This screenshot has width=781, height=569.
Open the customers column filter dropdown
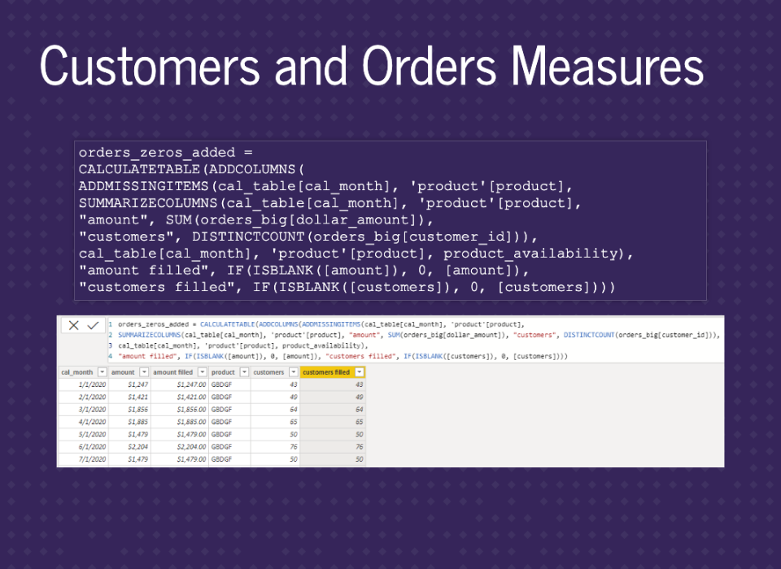click(x=293, y=372)
